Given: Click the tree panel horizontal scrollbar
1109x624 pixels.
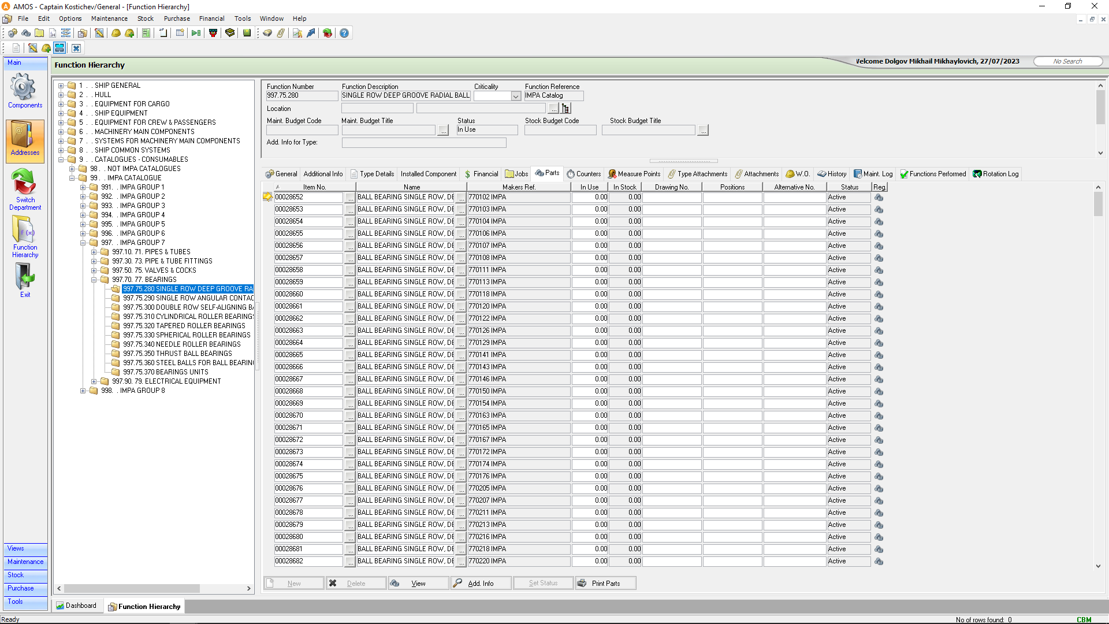Looking at the screenshot, I should tap(132, 589).
